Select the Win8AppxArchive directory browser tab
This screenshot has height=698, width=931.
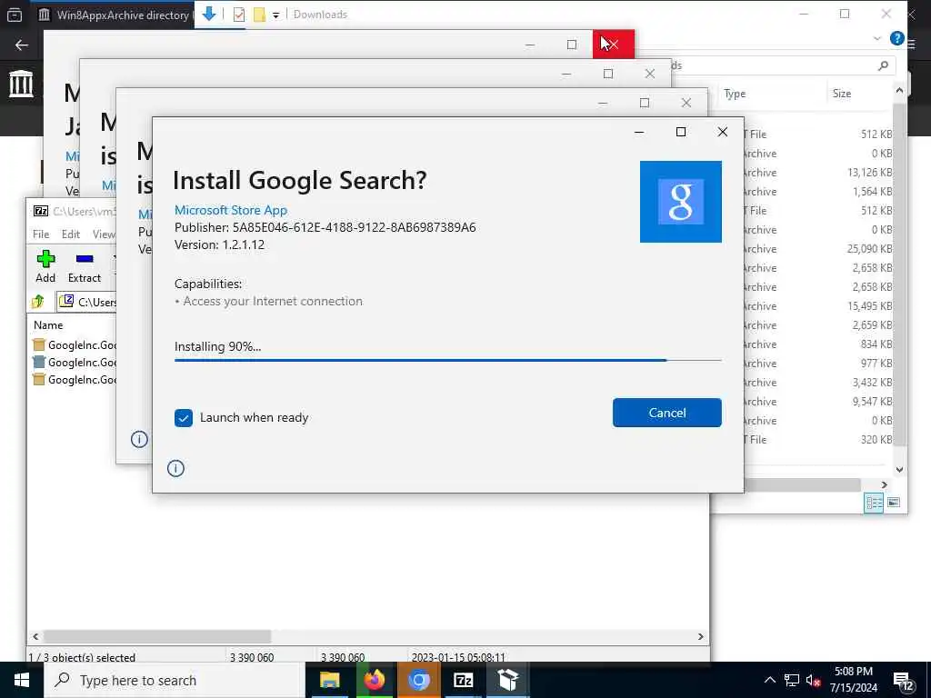[113, 15]
